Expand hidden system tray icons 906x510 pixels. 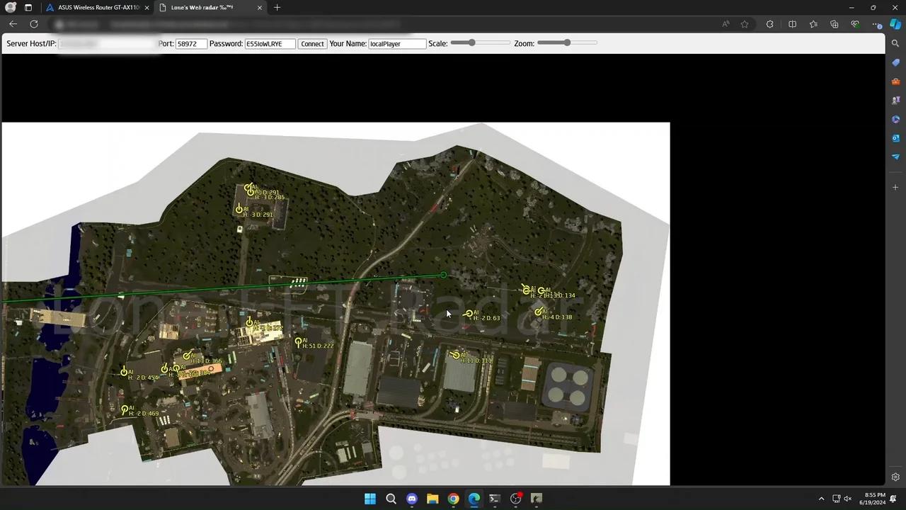(821, 499)
